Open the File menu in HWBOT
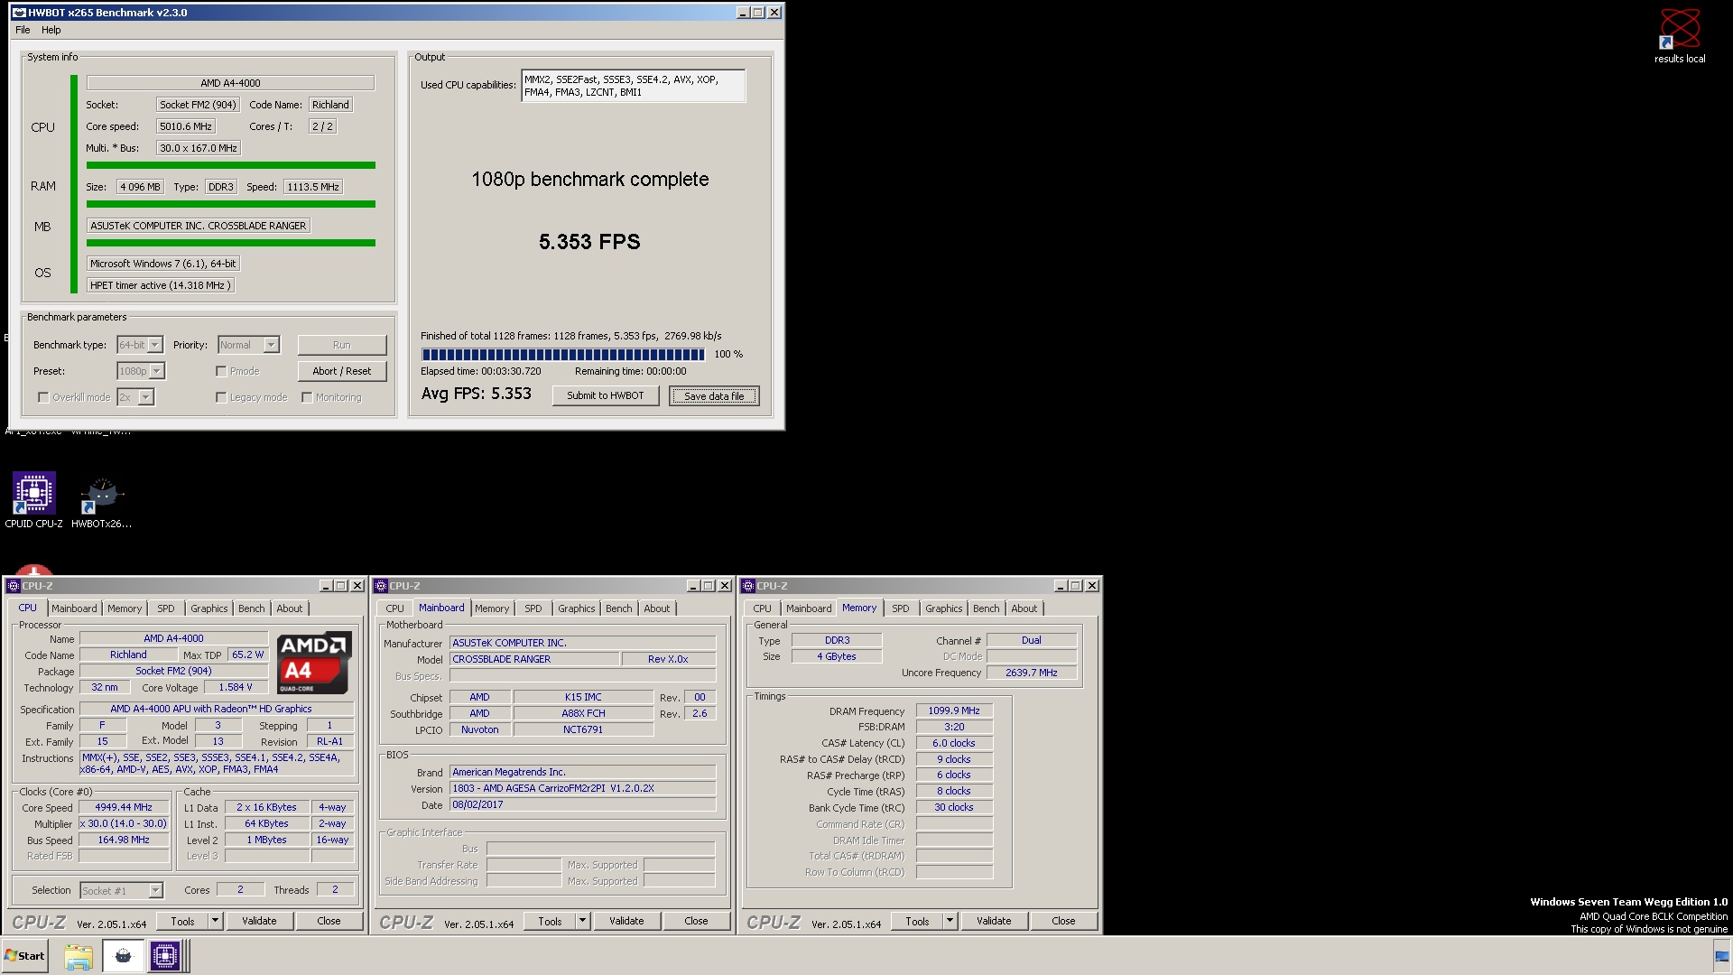This screenshot has width=1733, height=975. [x=23, y=30]
